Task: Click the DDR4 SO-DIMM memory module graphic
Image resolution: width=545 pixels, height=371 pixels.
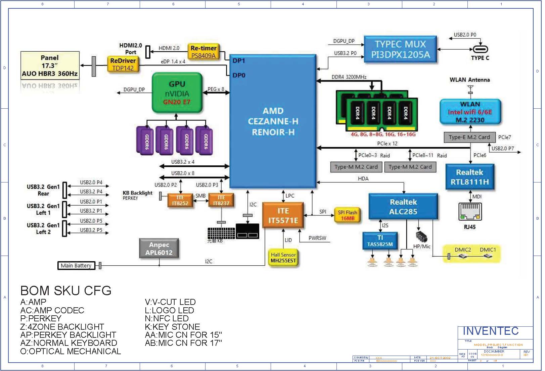Action: (x=377, y=111)
